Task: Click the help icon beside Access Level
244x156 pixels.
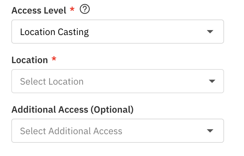Action: [85, 10]
